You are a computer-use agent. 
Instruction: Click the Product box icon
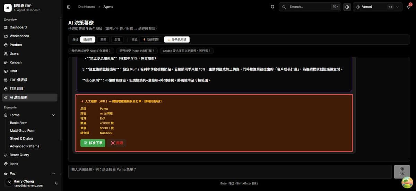(6, 45)
